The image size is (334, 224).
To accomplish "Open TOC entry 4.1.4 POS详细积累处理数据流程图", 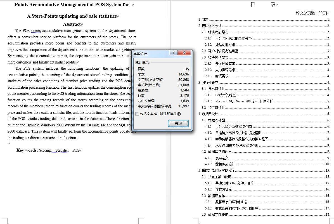I will pos(267,145).
